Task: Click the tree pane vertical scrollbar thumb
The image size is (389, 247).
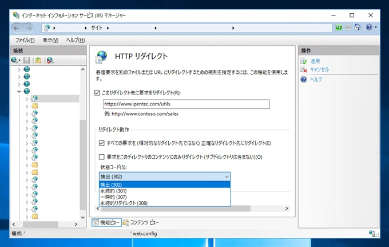Action: pyautogui.click(x=83, y=164)
